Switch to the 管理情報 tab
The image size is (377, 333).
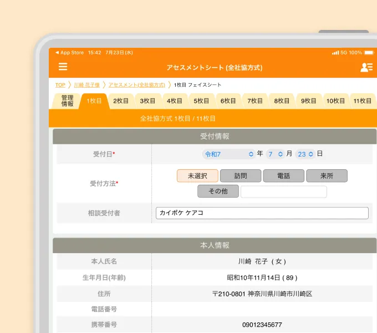[x=67, y=101]
